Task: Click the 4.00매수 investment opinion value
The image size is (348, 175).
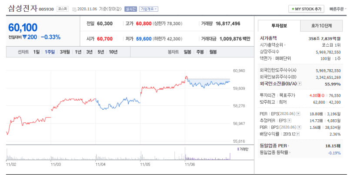Action: (x=317, y=95)
